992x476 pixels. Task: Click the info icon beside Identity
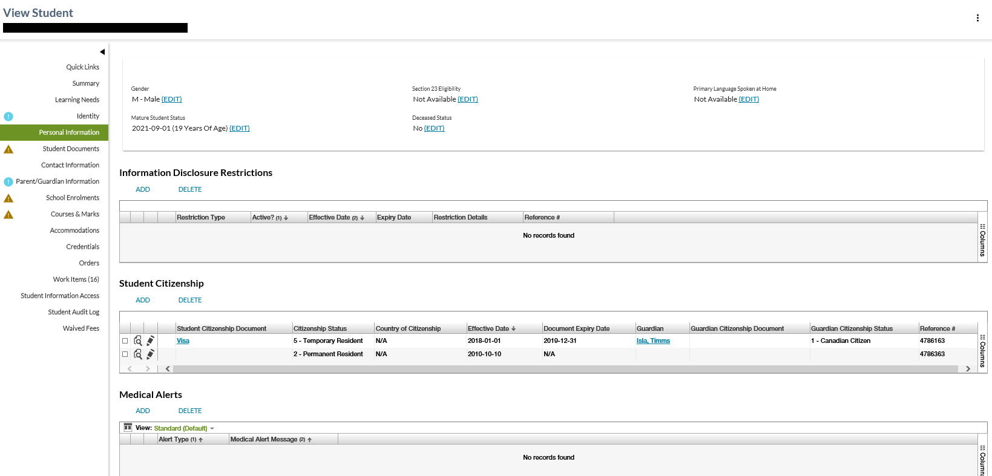tap(8, 117)
